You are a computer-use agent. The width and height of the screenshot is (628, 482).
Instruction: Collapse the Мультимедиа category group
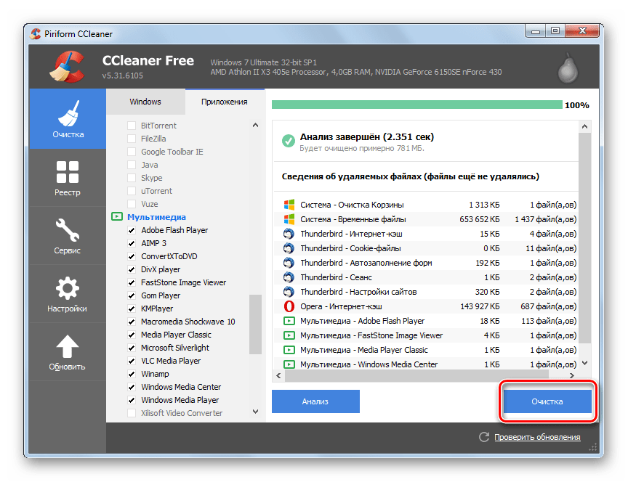tap(116, 217)
